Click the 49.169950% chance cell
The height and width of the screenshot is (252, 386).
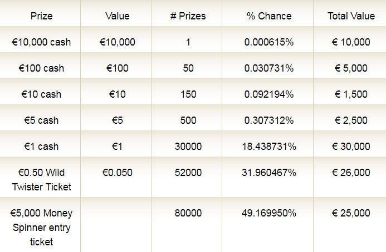coord(269,213)
